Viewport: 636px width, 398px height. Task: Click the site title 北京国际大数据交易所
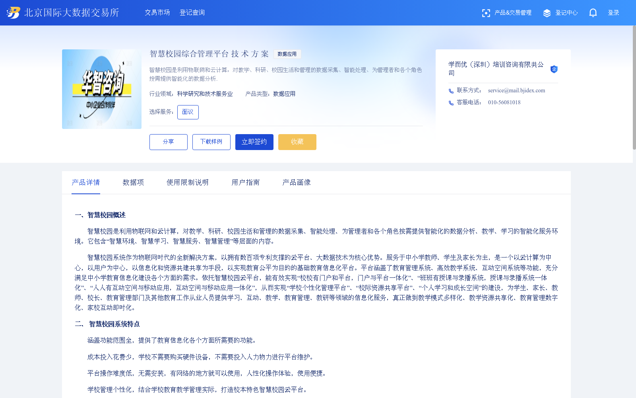pos(72,13)
